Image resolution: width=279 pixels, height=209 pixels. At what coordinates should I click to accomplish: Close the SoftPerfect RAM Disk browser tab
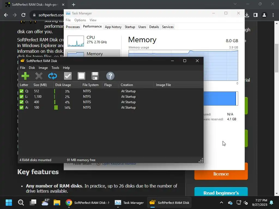63,5
